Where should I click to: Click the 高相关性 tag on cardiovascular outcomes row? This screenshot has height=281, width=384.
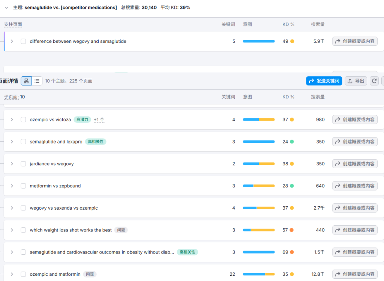point(187,252)
